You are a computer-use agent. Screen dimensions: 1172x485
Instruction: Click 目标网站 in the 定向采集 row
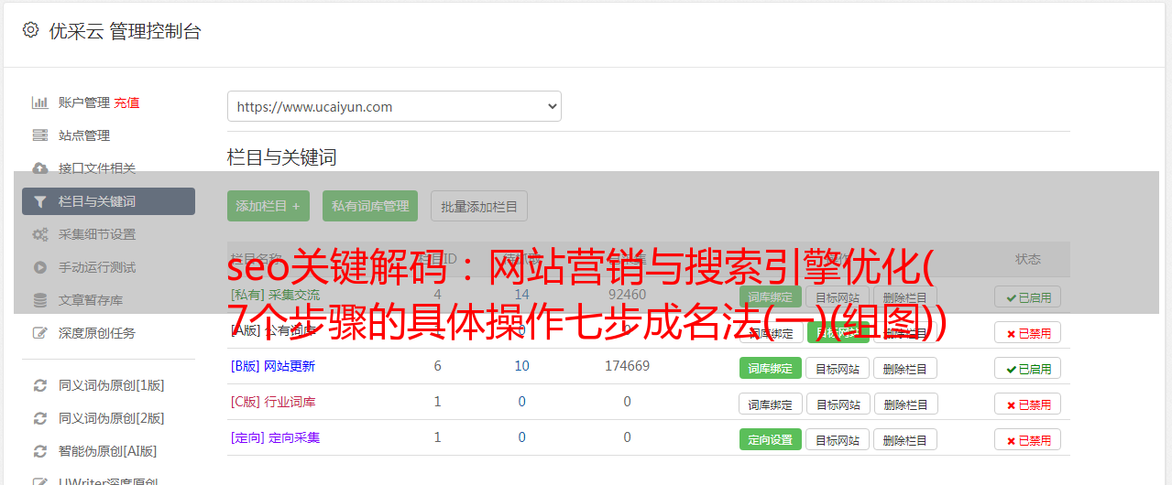pyautogui.click(x=838, y=439)
